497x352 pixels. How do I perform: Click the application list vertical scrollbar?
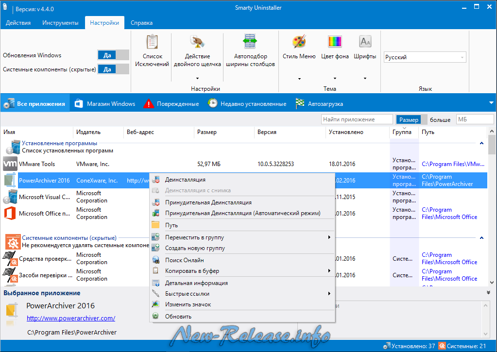(x=492, y=206)
